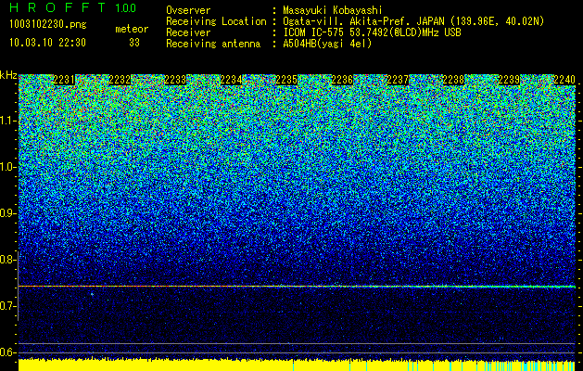
Task: Click the 2235 time marker
Action: pos(286,80)
